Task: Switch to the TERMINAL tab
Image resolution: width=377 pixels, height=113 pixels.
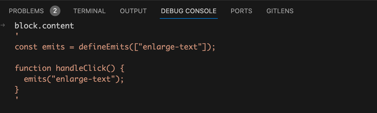Action: pos(89,11)
